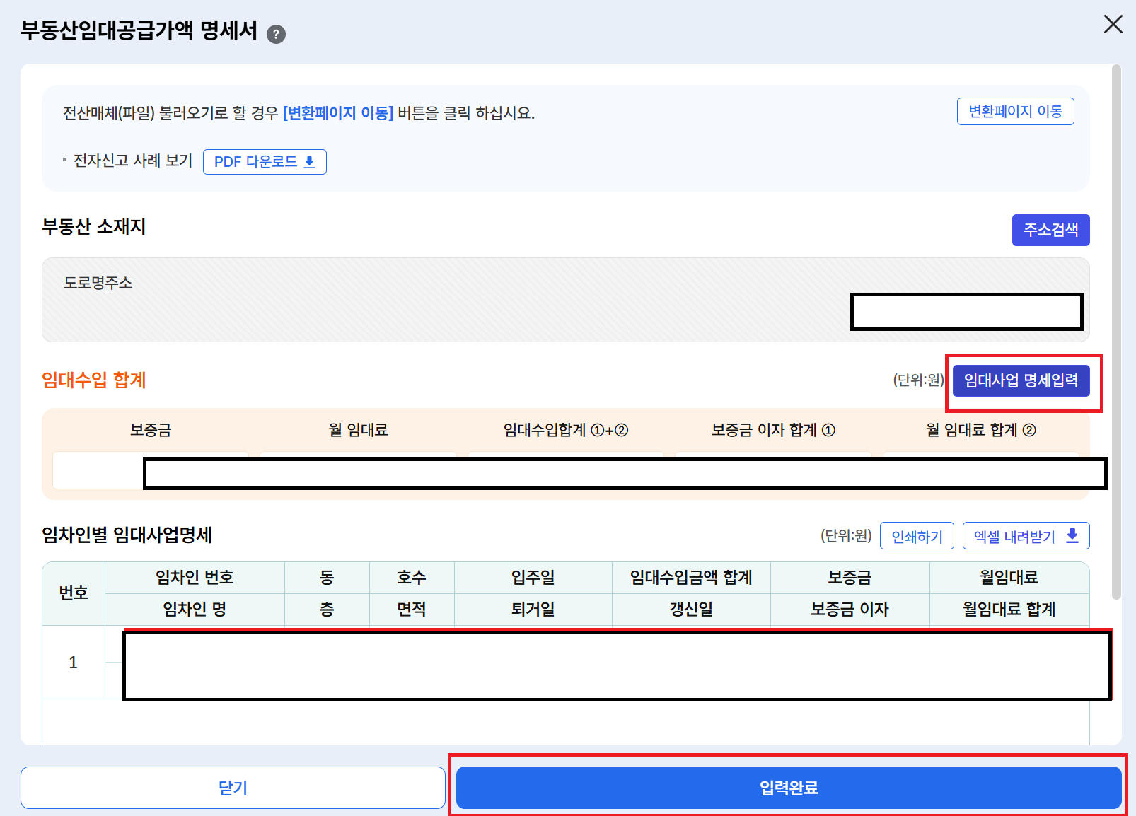Close the form with the 닫기 button
1136x816 pixels.
(x=233, y=787)
